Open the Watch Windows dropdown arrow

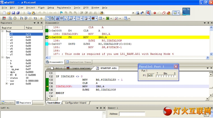[74, 18]
